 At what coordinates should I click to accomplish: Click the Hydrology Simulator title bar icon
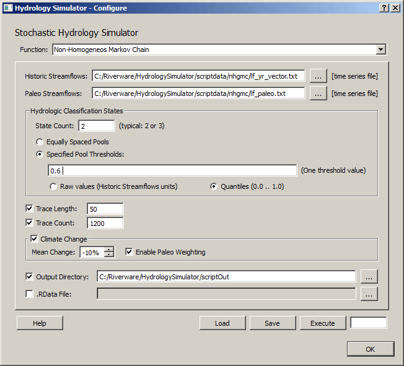click(8, 8)
